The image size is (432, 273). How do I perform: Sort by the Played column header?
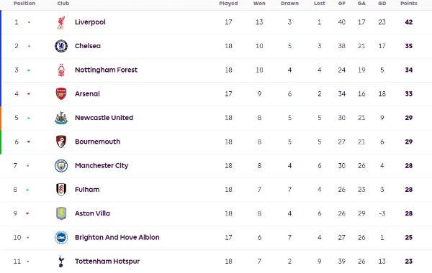click(x=228, y=4)
